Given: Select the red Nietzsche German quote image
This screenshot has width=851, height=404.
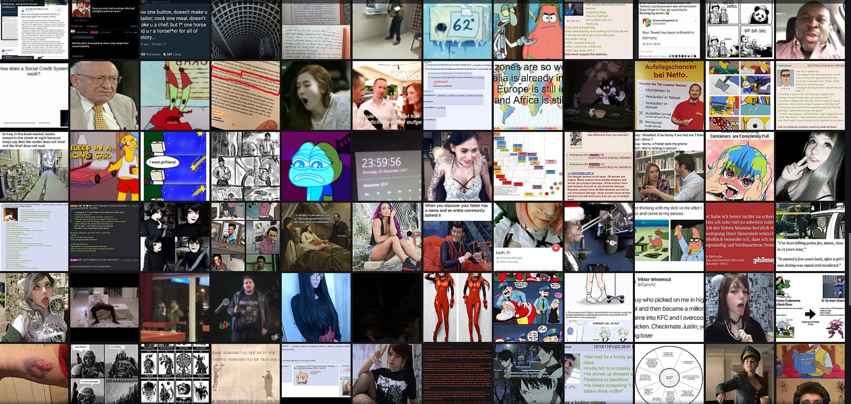Looking at the screenshot, I should click(x=740, y=237).
